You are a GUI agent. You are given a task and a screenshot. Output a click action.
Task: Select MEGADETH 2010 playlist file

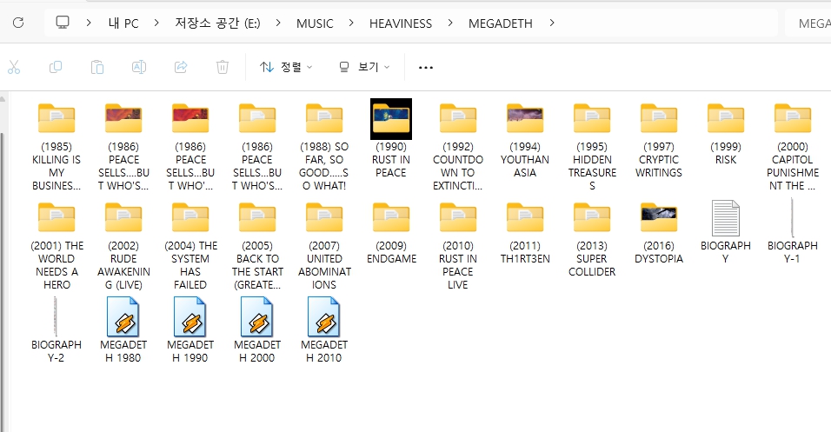pyautogui.click(x=324, y=330)
